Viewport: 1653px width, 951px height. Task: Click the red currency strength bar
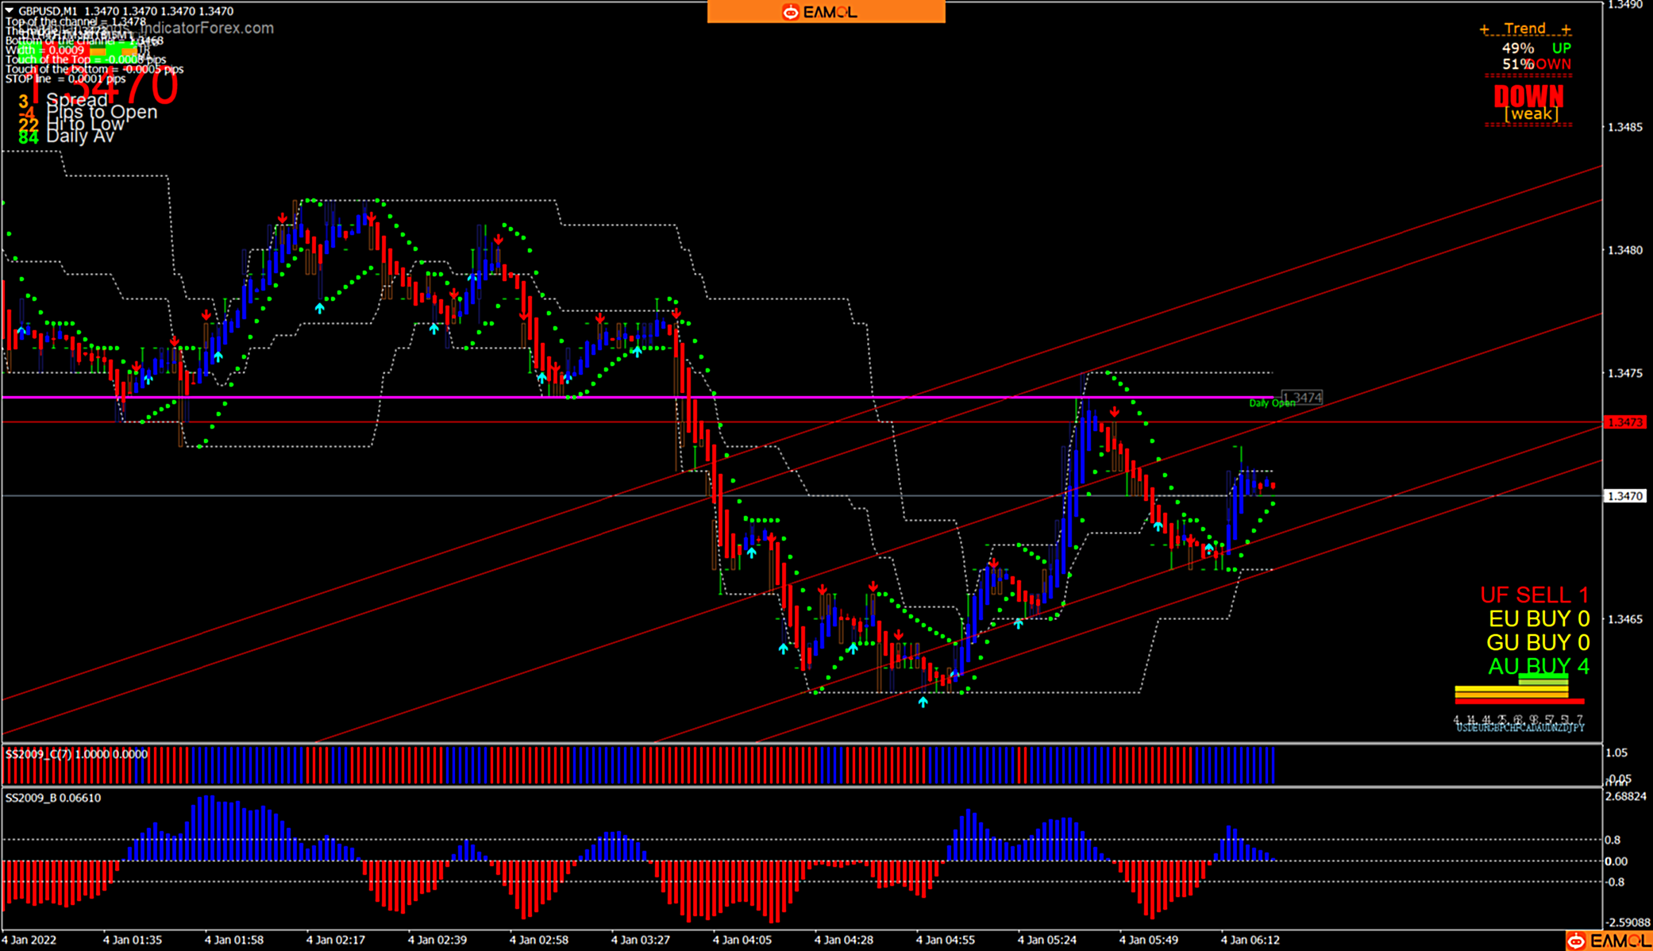(1519, 702)
